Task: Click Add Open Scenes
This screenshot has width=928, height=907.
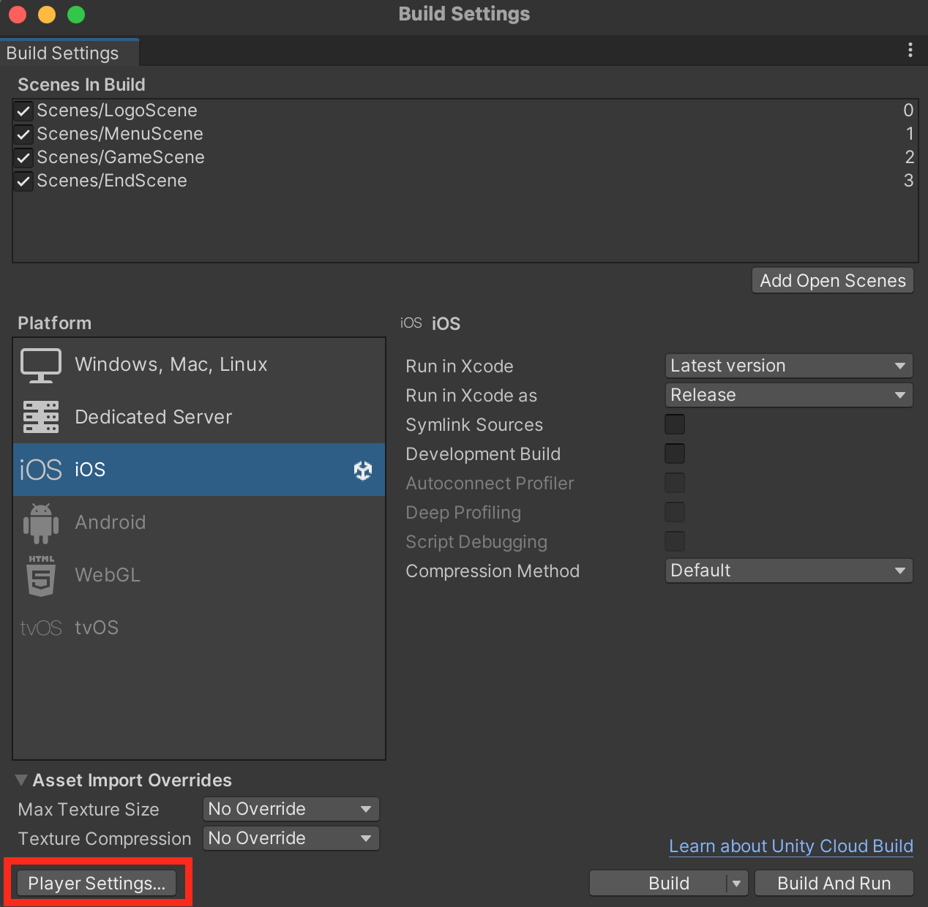Action: pyautogui.click(x=832, y=280)
